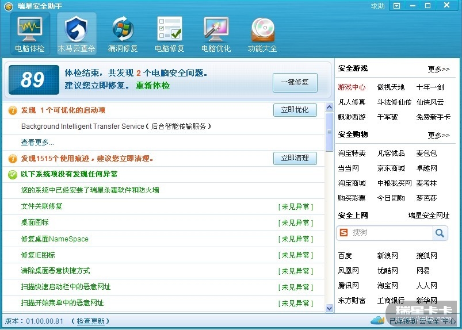Image resolution: width=462 pixels, height=330 pixels.
Task: Open the 免费新手卡 link
Action: point(433,117)
